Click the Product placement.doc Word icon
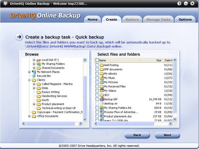The width and height of the screenshot is (199, 149). (x=102, y=116)
